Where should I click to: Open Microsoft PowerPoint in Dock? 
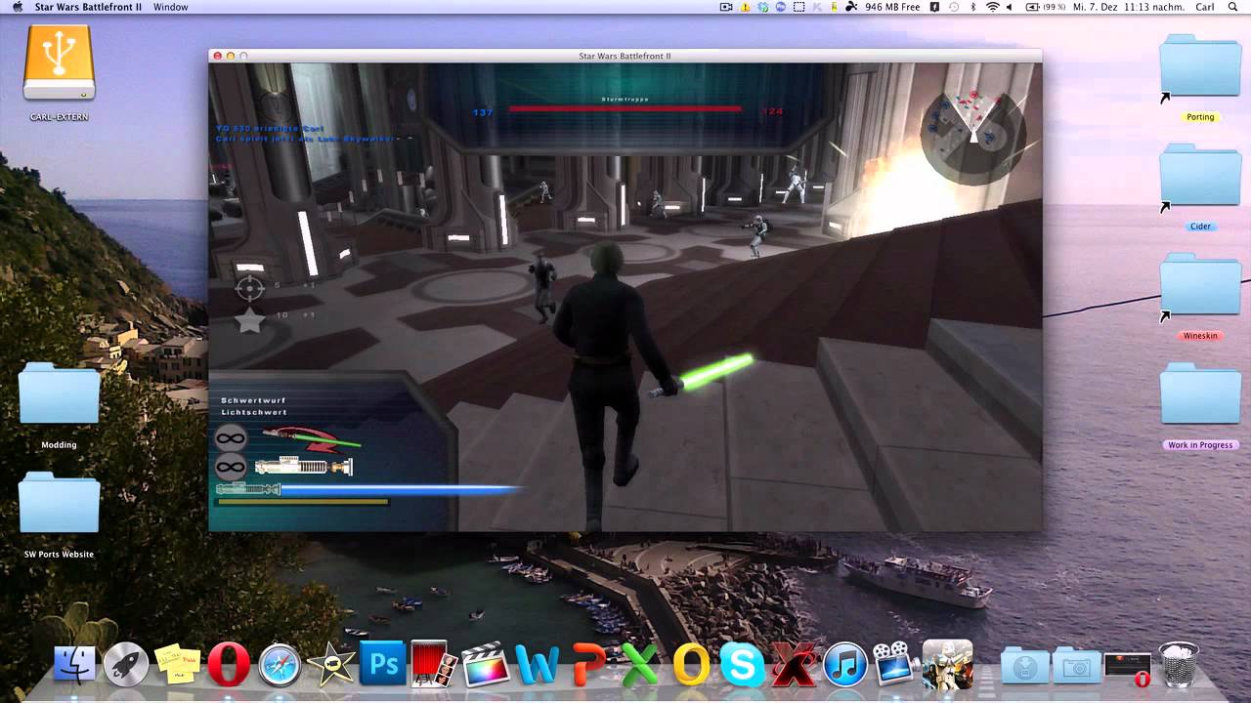[588, 665]
